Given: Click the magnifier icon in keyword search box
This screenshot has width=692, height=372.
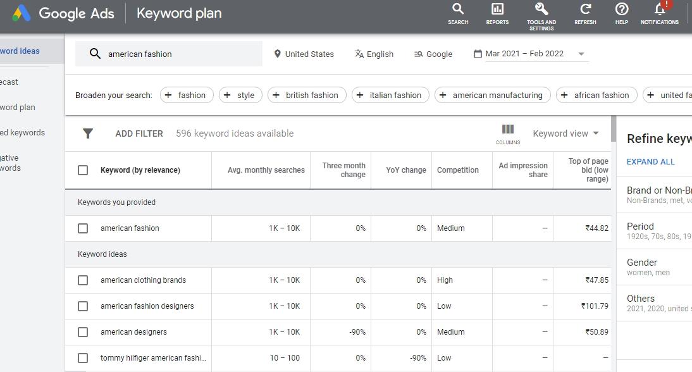Looking at the screenshot, I should click(x=95, y=54).
